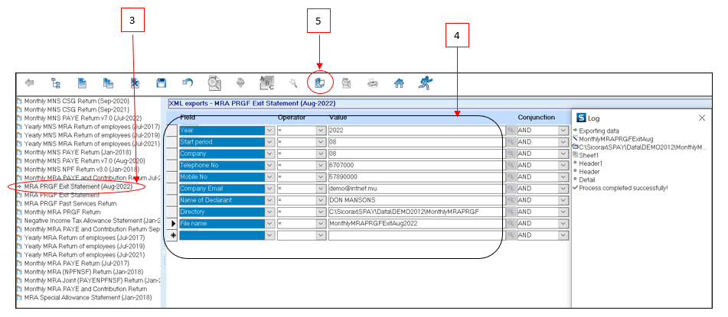Image resolution: width=728 pixels, height=317 pixels.
Task: Open the Year field dropdown
Action: click(269, 131)
